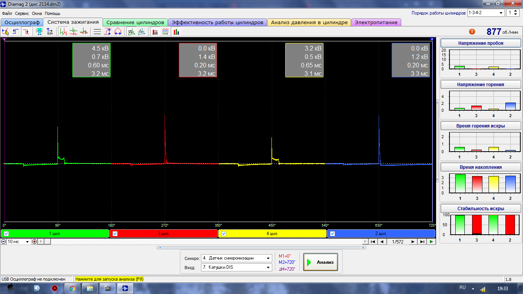Select the cursor measurement tool icon
The image size is (523, 294).
click(x=5, y=32)
